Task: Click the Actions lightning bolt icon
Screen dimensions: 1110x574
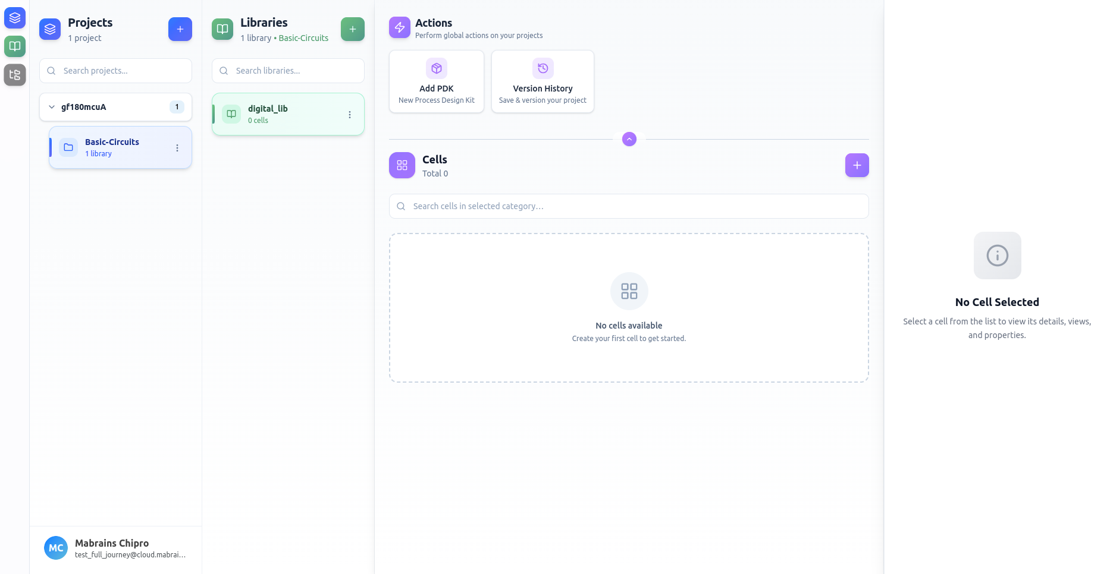Action: click(x=399, y=27)
